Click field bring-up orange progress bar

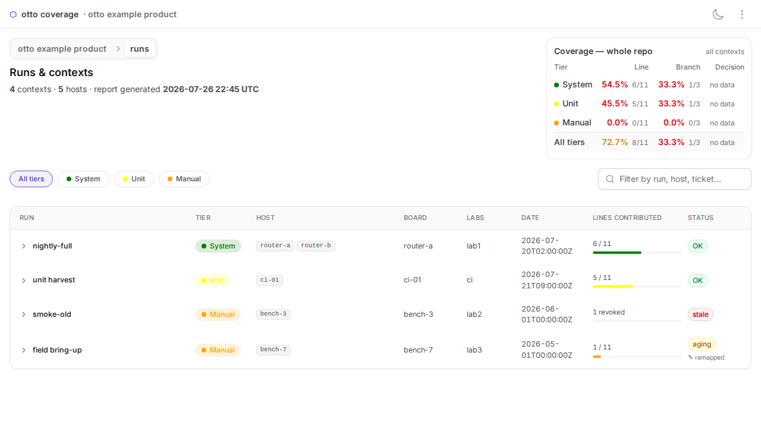[x=637, y=357]
